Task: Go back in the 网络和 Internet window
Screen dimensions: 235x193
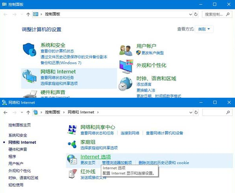Action: [6, 112]
